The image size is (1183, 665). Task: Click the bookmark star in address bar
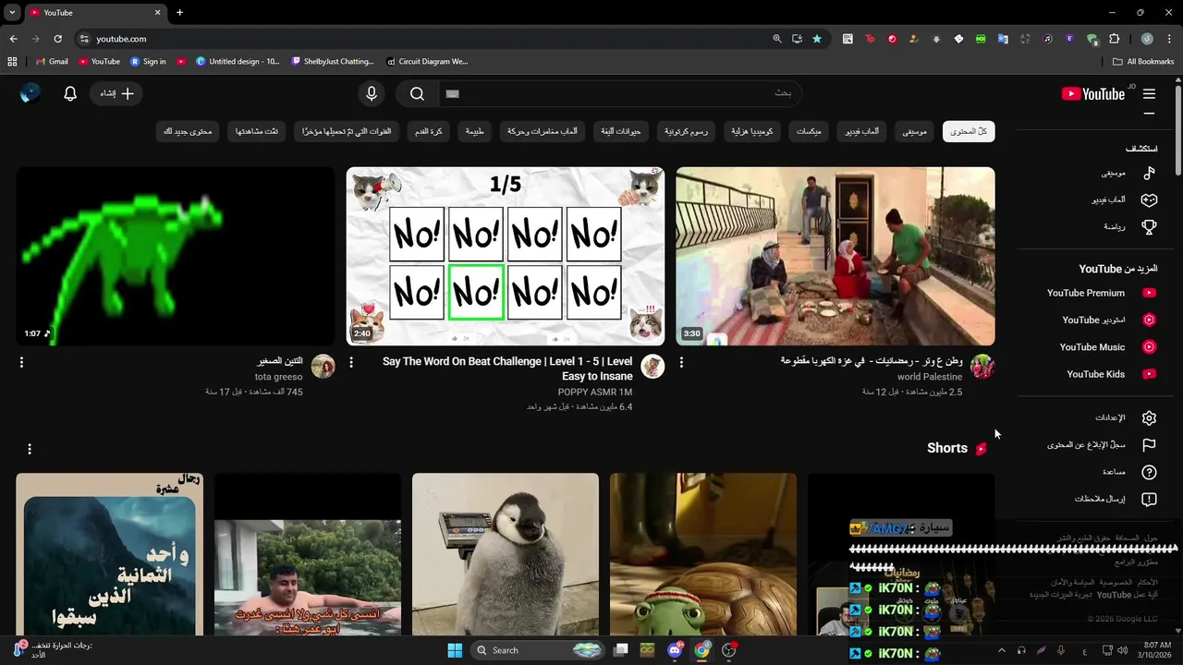tap(817, 39)
